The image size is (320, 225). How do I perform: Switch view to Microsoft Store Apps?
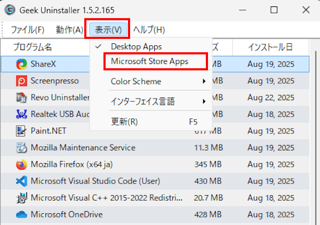(150, 61)
